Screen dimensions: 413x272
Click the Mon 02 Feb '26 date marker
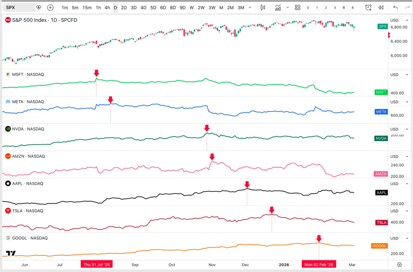(319, 264)
